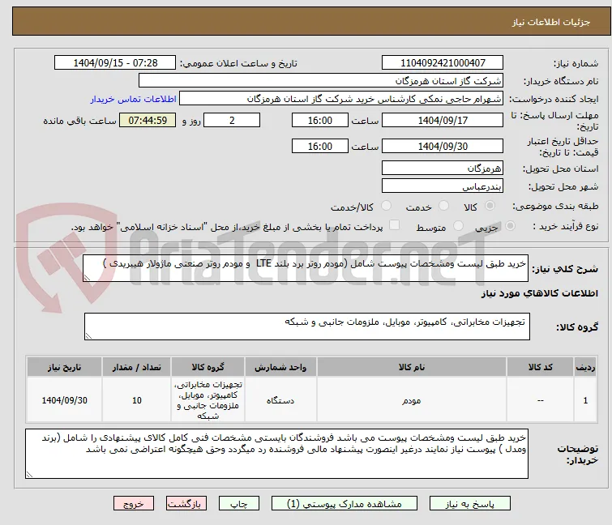Open اطلاعات تماس خریدار contact link
Screen dimensions: 612x525
click(134, 99)
